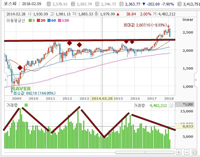Click the 2013 year label
The width and height of the screenshot is (200, 157).
84,98
